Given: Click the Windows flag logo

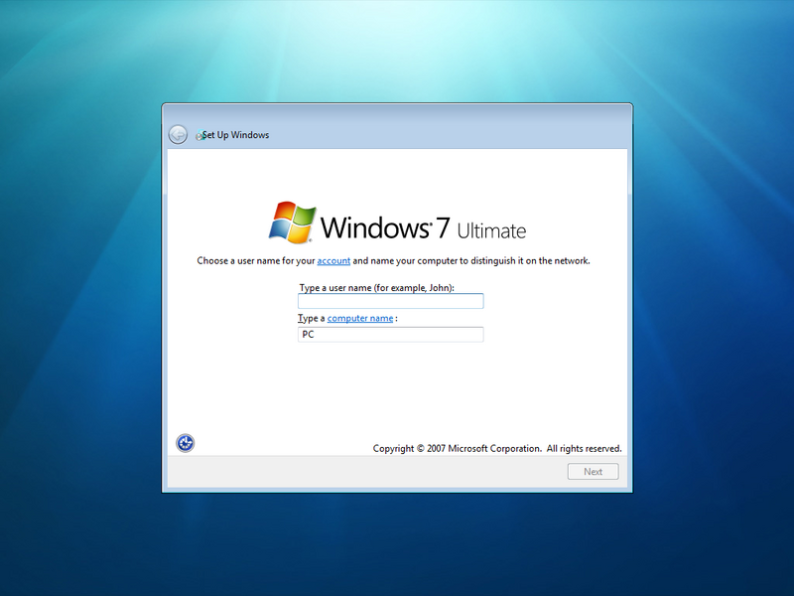Looking at the screenshot, I should tap(292, 223).
